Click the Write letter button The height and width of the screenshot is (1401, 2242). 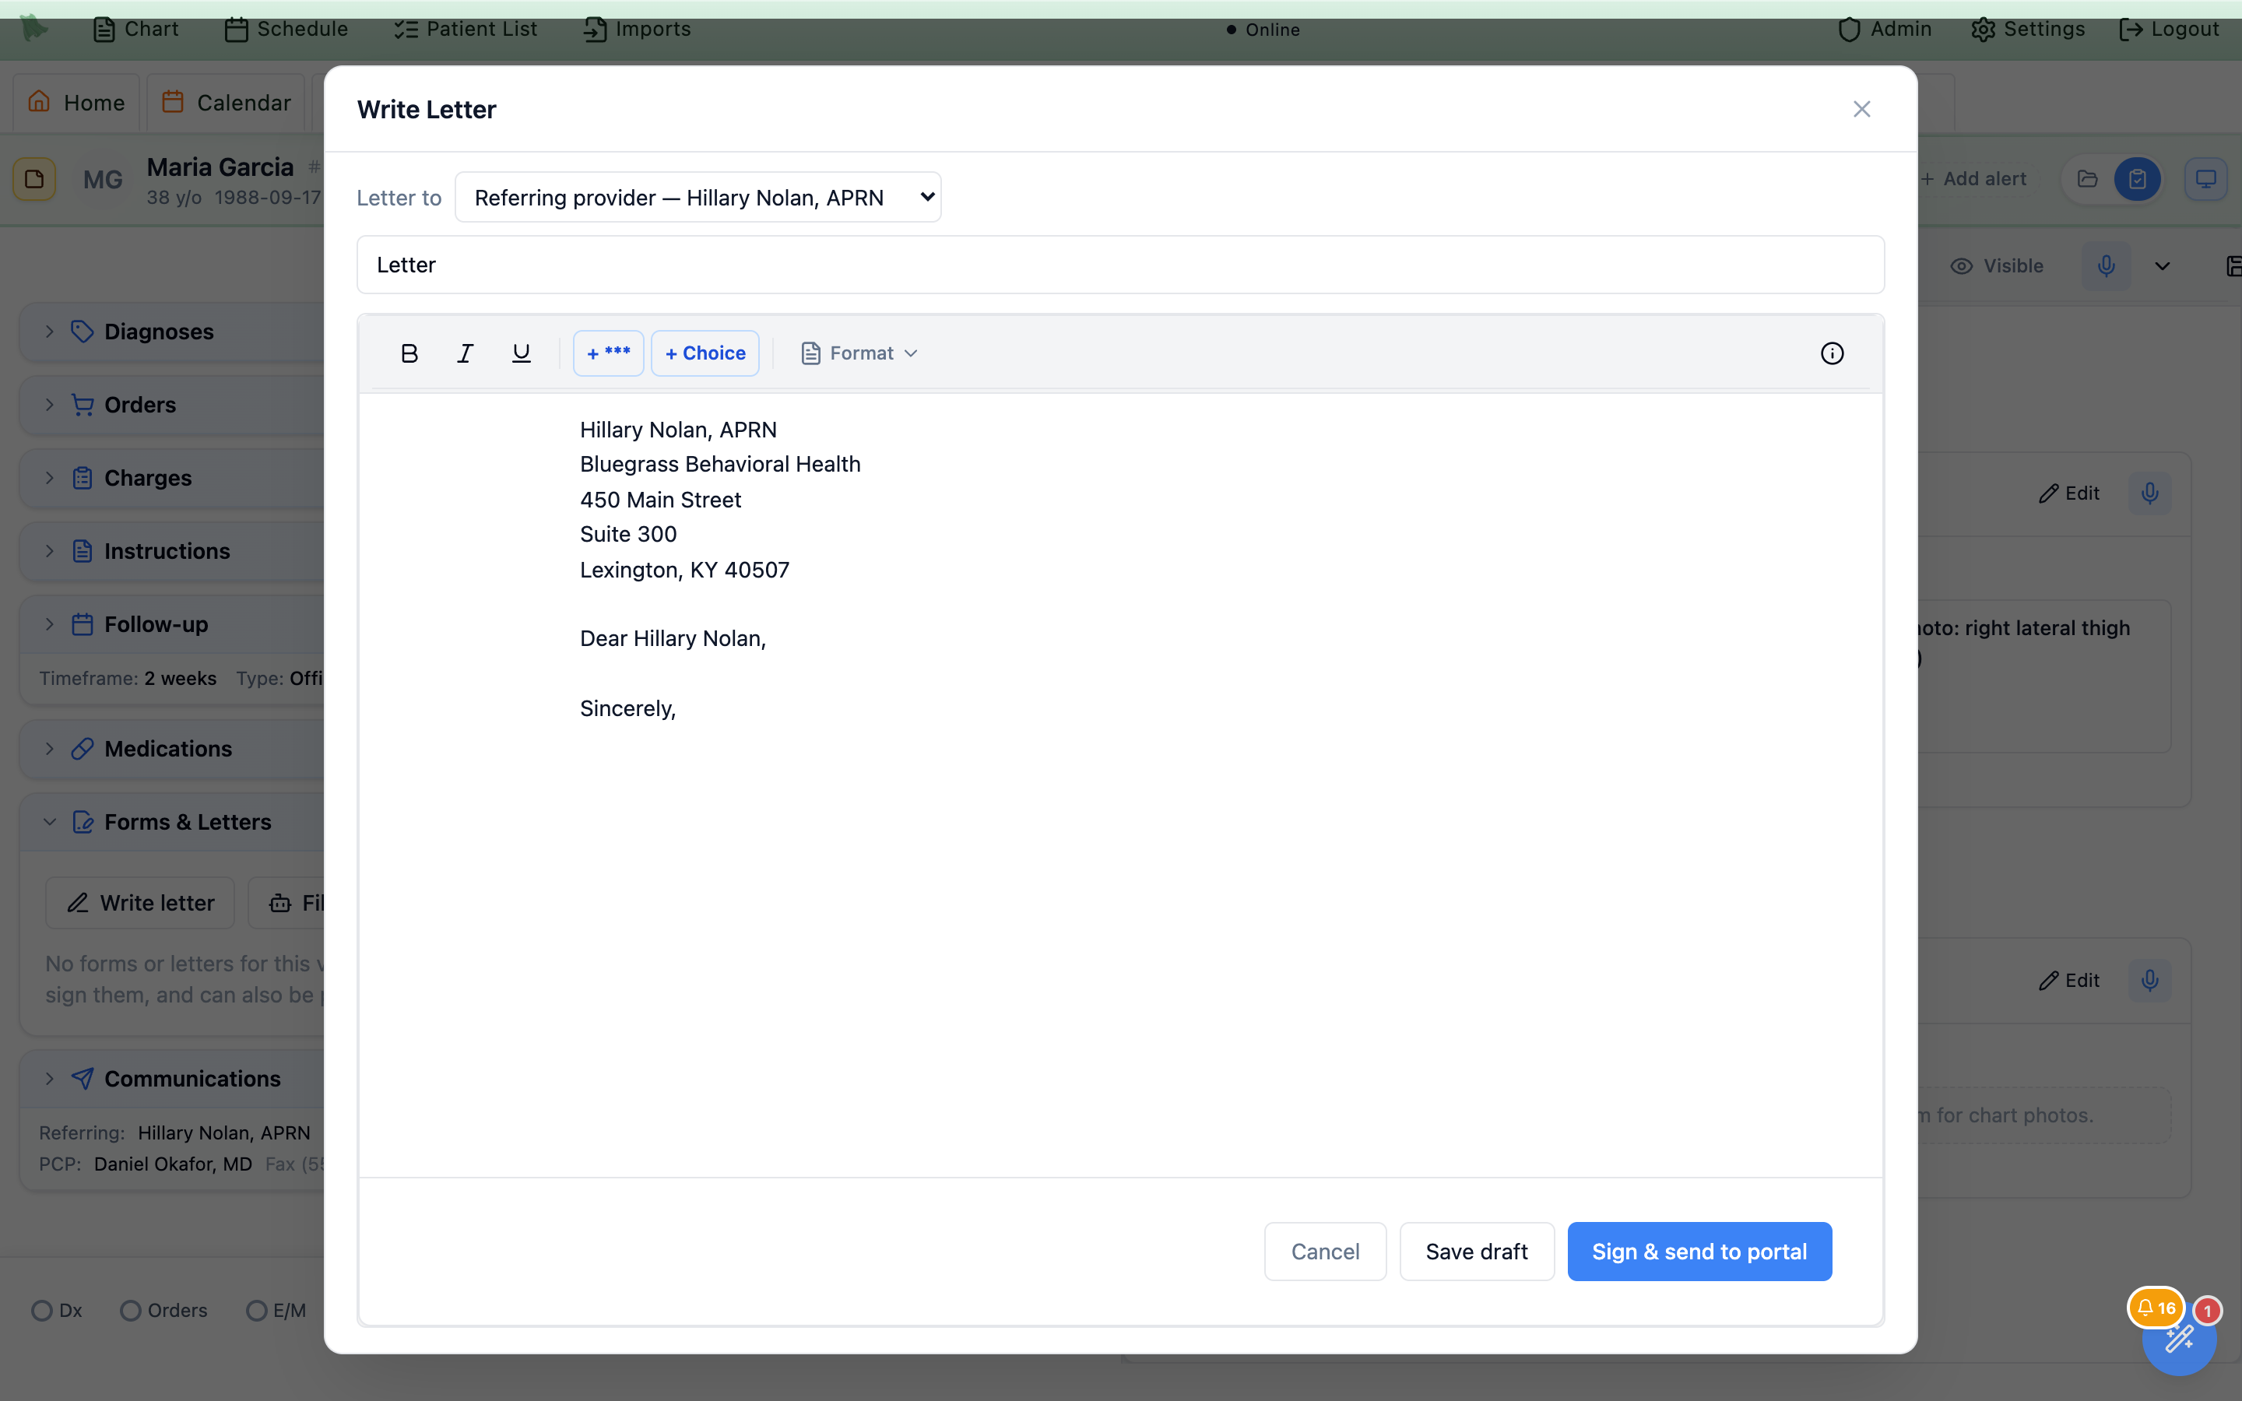[140, 903]
